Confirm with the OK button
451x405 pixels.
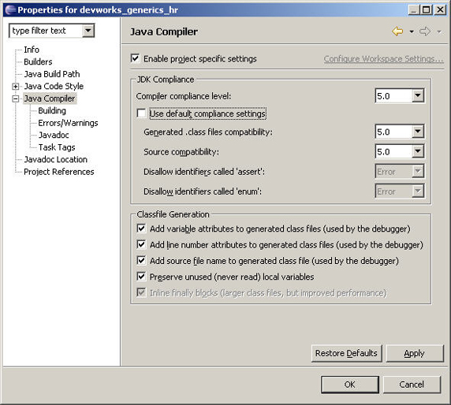[350, 385]
